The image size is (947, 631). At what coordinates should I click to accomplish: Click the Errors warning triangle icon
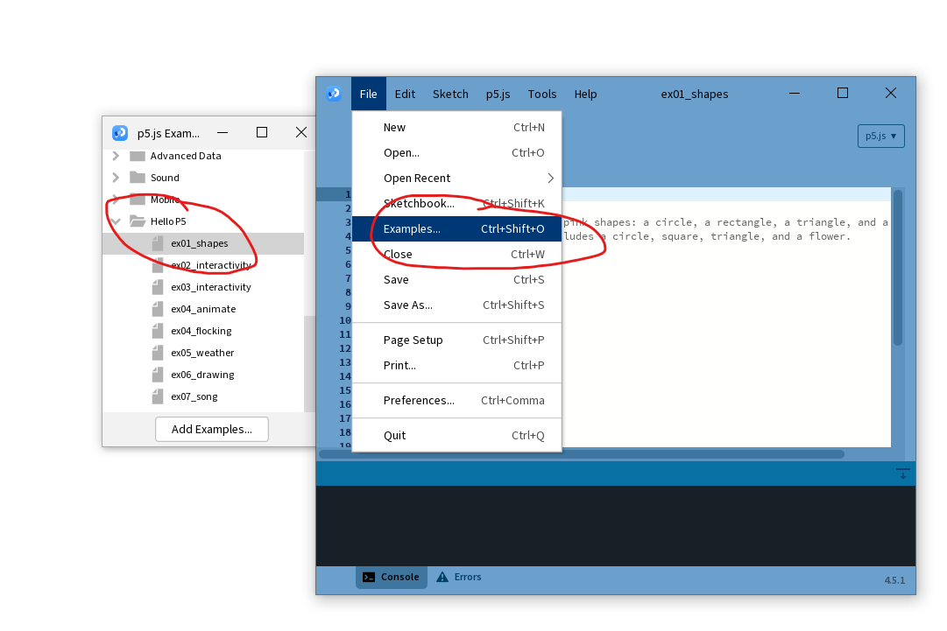442,578
